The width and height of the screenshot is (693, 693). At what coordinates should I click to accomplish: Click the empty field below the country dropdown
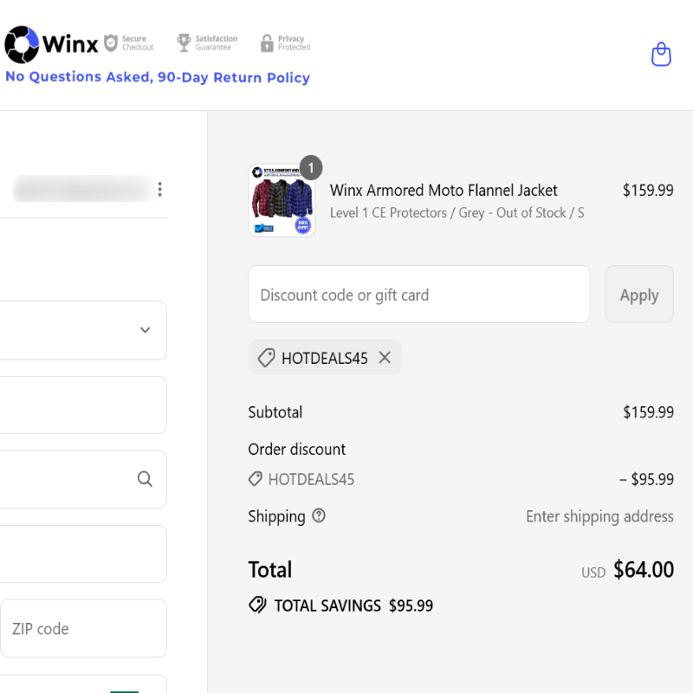(x=83, y=405)
